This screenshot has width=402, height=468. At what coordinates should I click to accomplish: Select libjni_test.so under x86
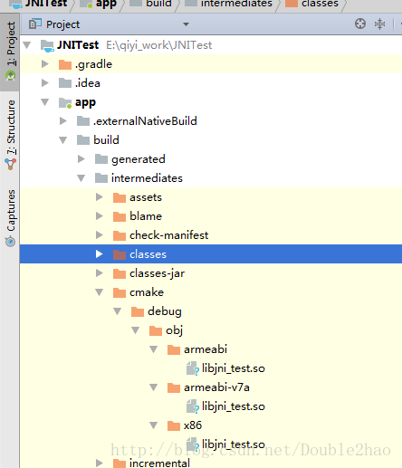[x=234, y=444]
